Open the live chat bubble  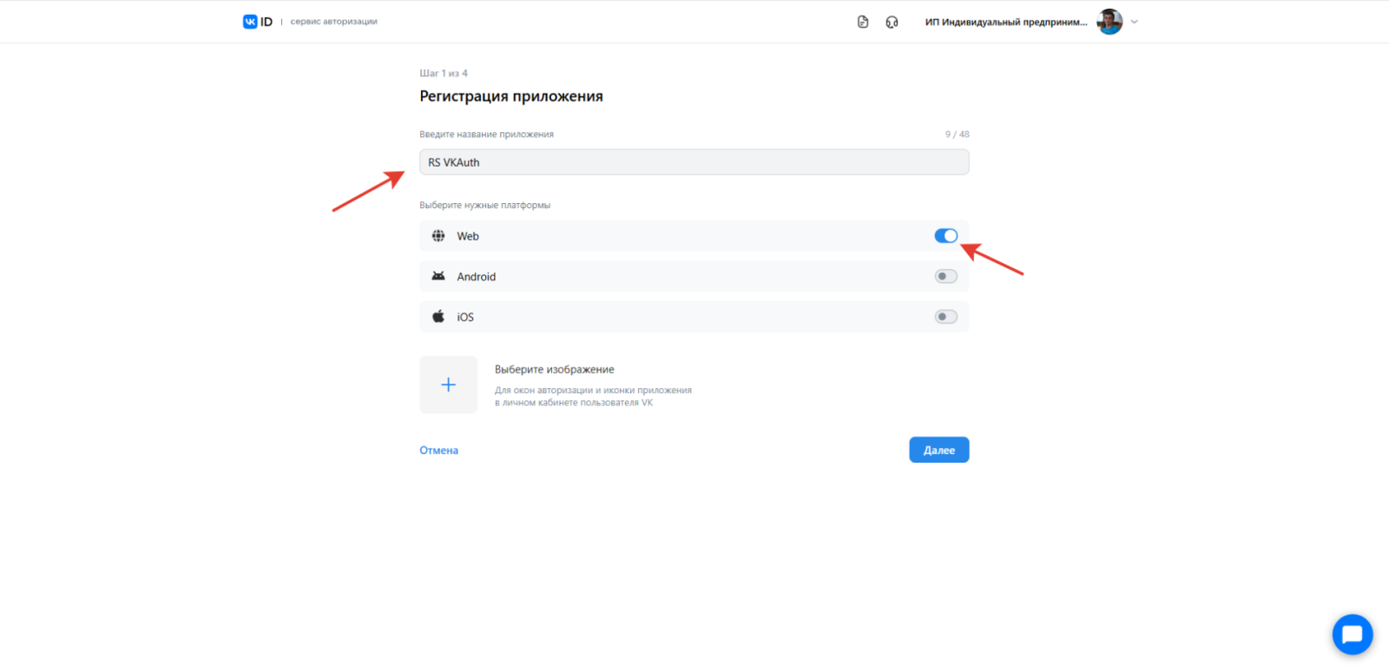pos(1352,635)
